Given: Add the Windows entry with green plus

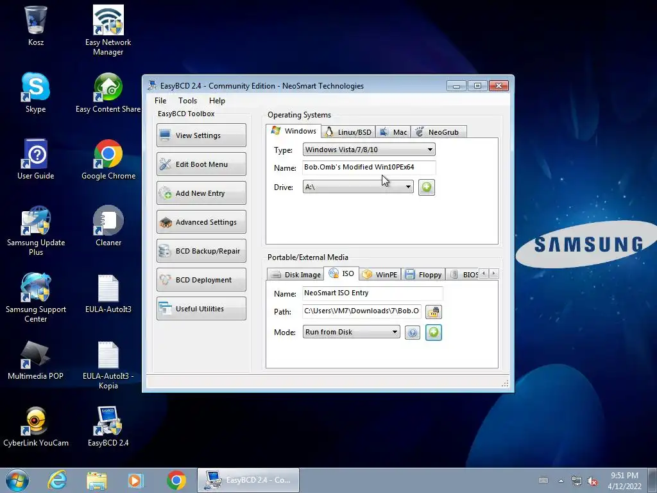Looking at the screenshot, I should [x=427, y=187].
